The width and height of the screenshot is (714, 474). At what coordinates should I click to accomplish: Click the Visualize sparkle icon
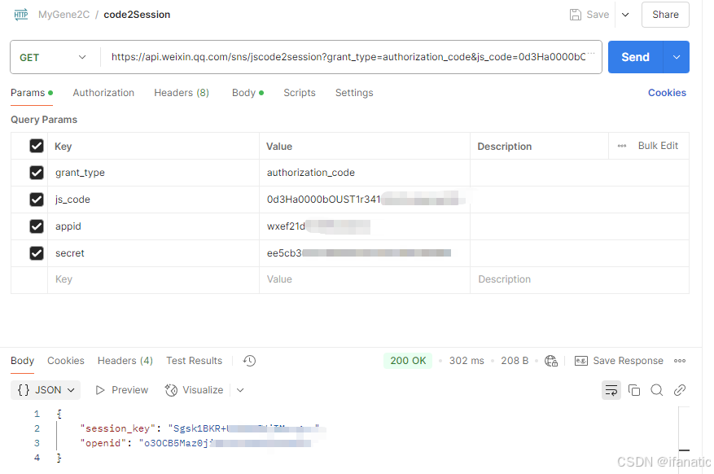(x=171, y=390)
